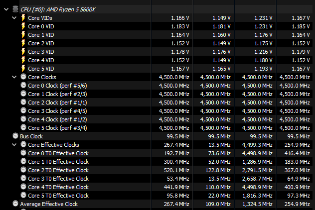Click the icon for Core 3 T0 Effective Clock
The height and width of the screenshot is (210, 315).
[23, 178]
